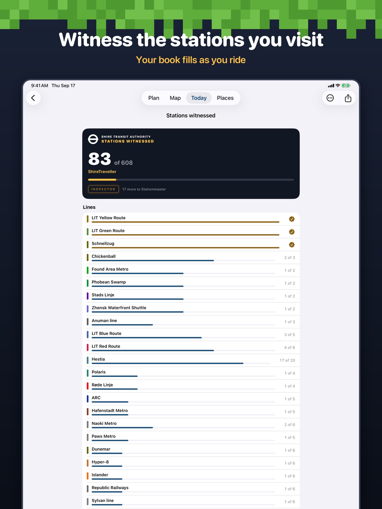Image resolution: width=382 pixels, height=509 pixels.
Task: Tap the INSPECTOR rank badge
Action: (x=103, y=189)
